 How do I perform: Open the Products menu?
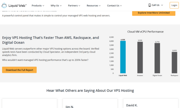pos(38,5)
